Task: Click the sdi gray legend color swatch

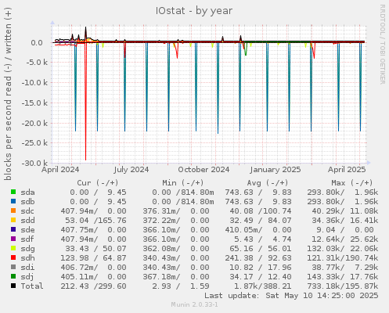Action: 13,267
